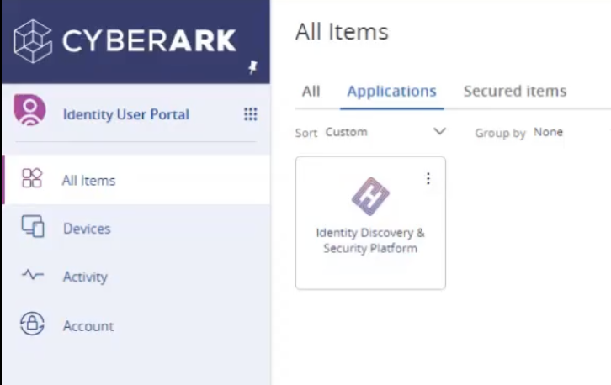This screenshot has width=611, height=385.
Task: Click the Devices label in sidebar
Action: (87, 229)
